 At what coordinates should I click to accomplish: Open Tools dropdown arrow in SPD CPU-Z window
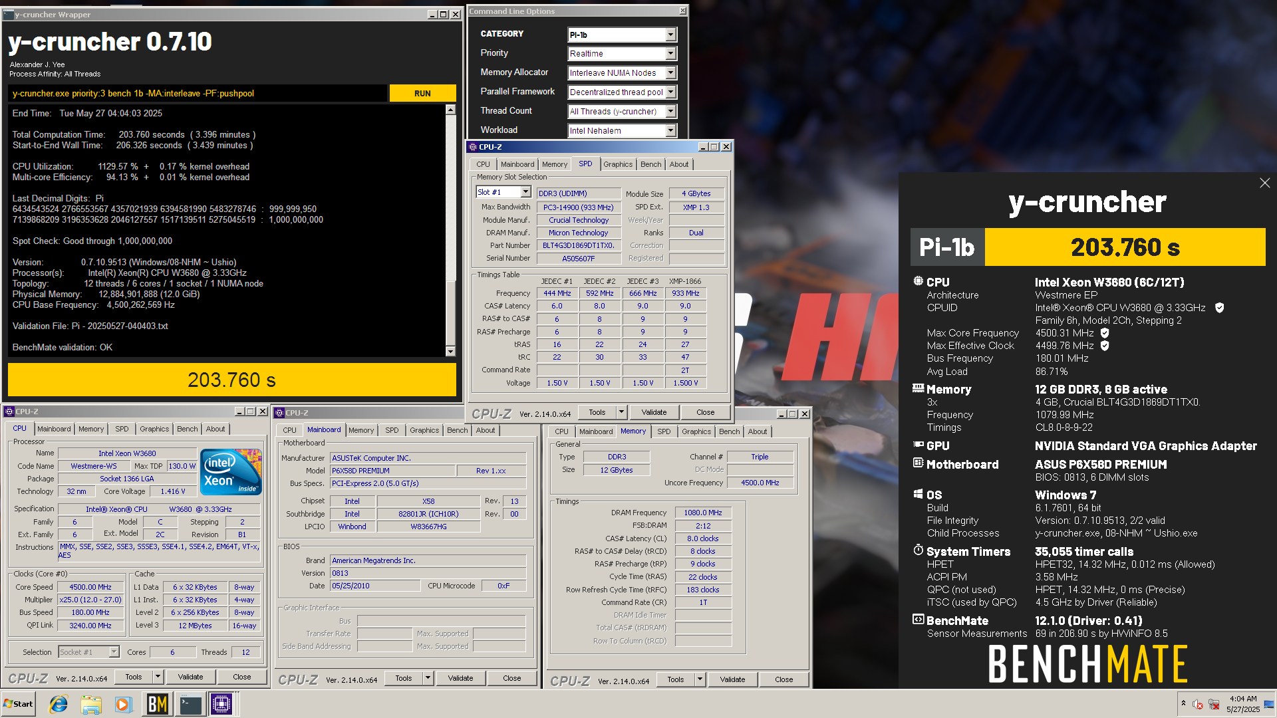tap(621, 412)
